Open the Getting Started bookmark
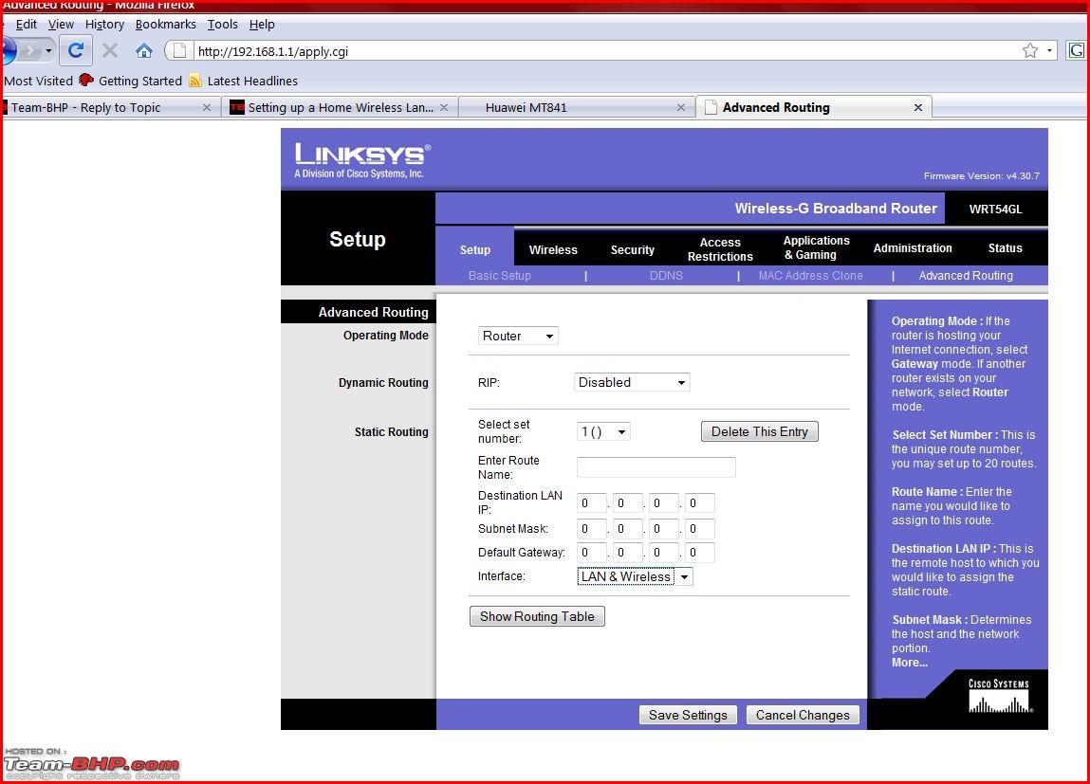Screen dimensions: 1090x784 point(131,81)
